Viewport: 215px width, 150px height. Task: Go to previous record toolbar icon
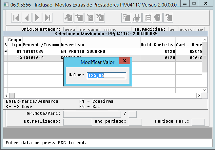27,18
